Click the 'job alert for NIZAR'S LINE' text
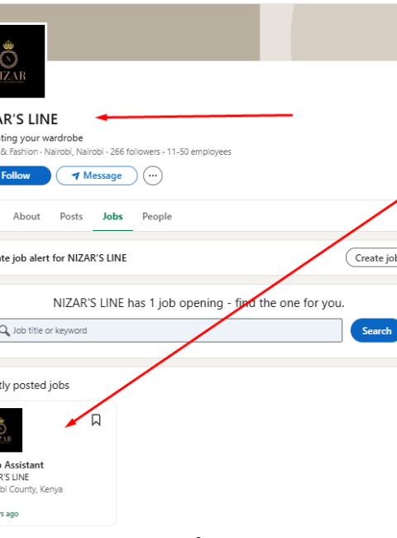Viewport: 397px width, 538px height. [x=69, y=258]
